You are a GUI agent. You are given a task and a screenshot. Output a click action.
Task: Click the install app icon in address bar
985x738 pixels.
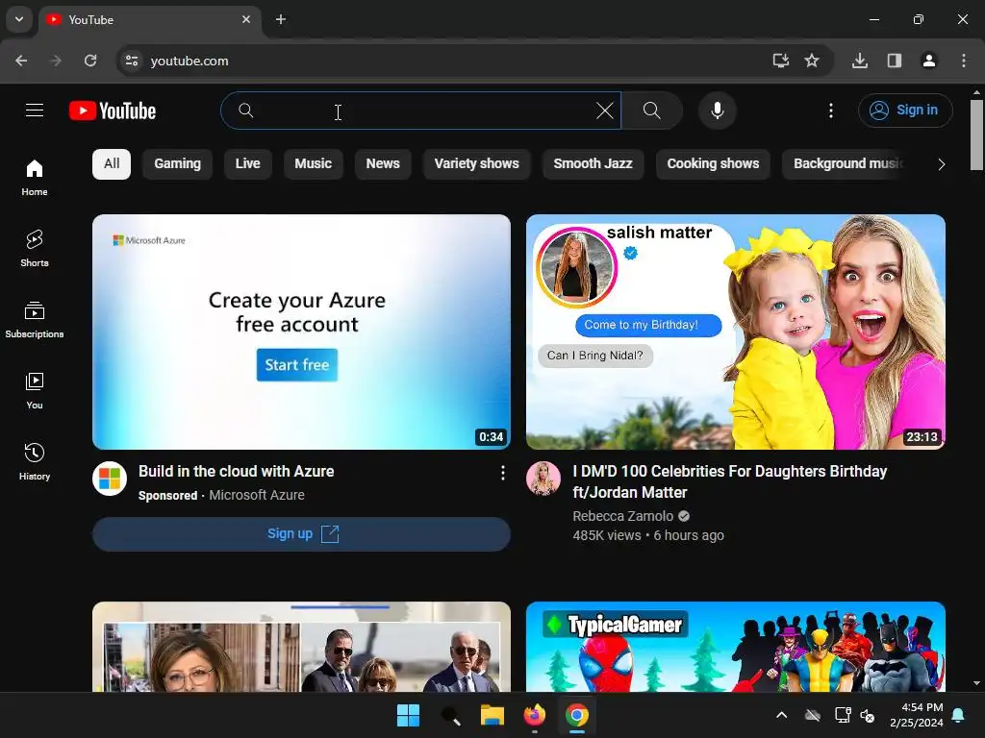(x=781, y=61)
